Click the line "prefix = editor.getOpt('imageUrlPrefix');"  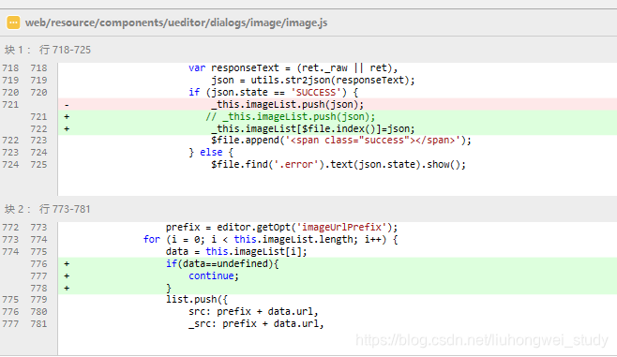tap(281, 228)
